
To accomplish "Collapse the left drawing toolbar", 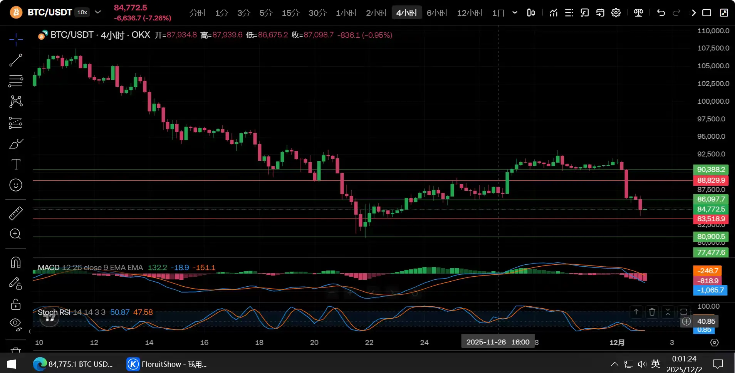I will pos(30,331).
